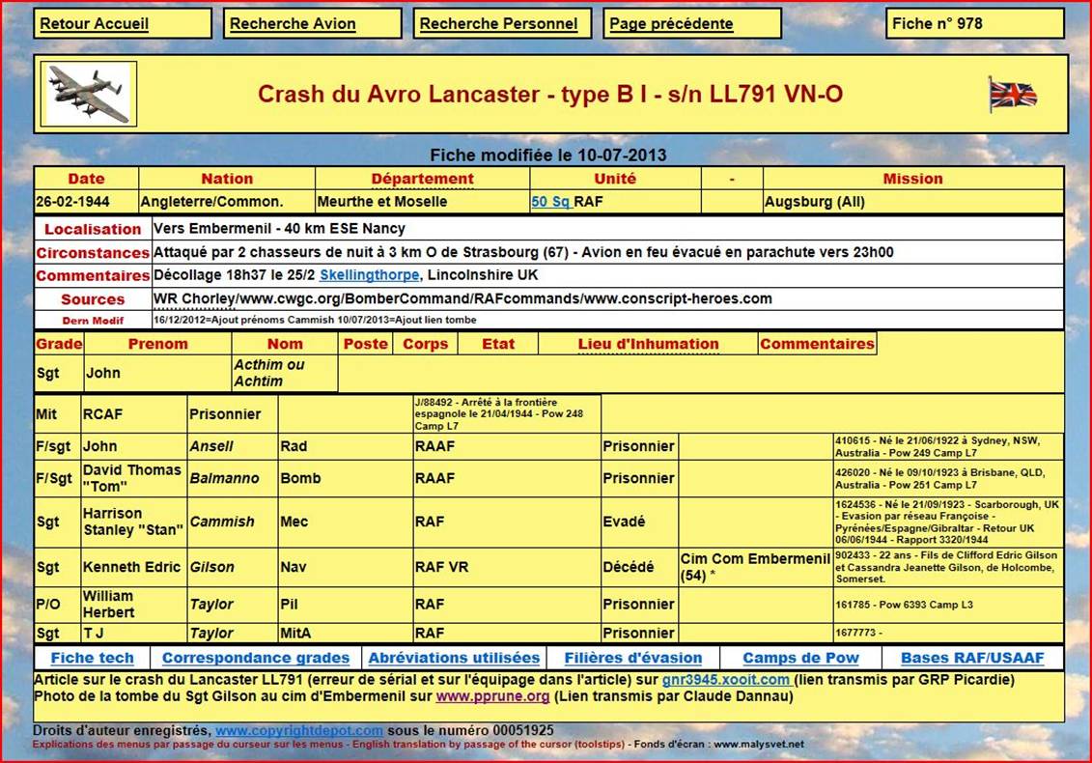1092x763 pixels.
Task: Go to Retour Accueil
Action: pyautogui.click(x=95, y=24)
